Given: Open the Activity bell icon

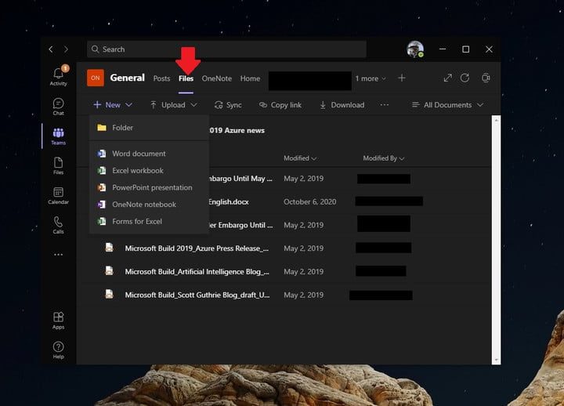Looking at the screenshot, I should [58, 77].
